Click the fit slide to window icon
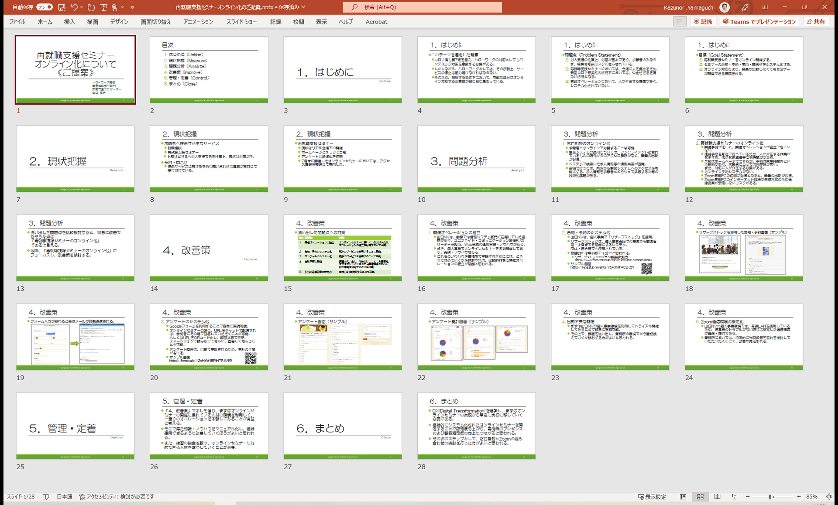 [x=829, y=497]
